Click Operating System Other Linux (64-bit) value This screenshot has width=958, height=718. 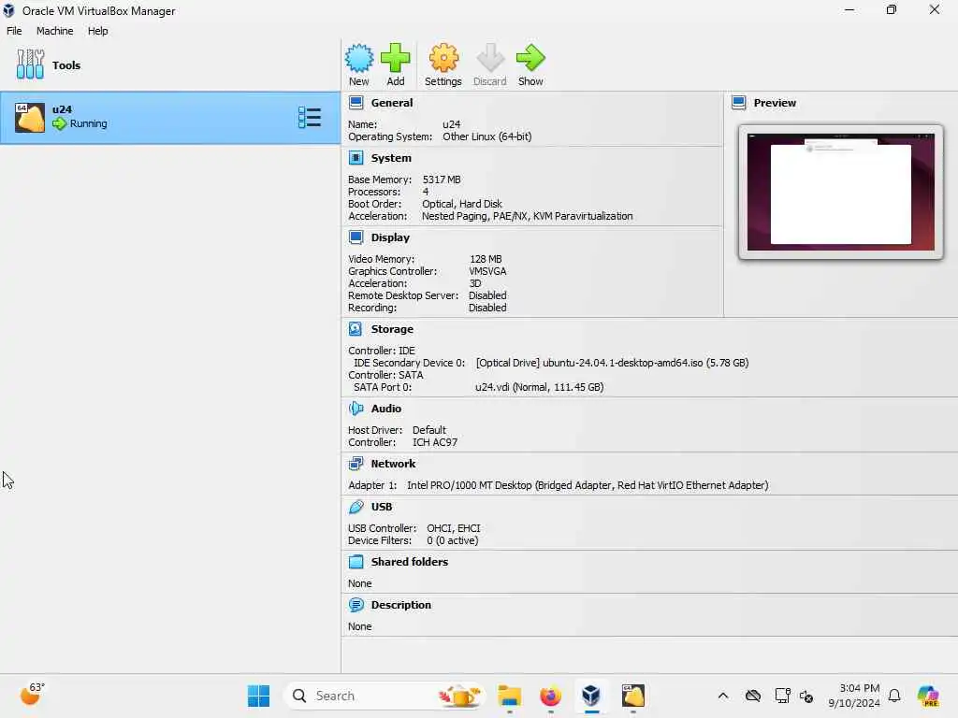click(486, 136)
